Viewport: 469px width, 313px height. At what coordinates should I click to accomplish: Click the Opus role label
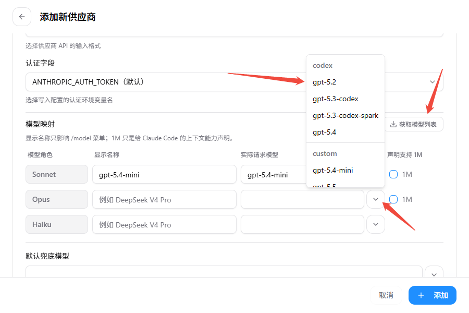point(57,199)
